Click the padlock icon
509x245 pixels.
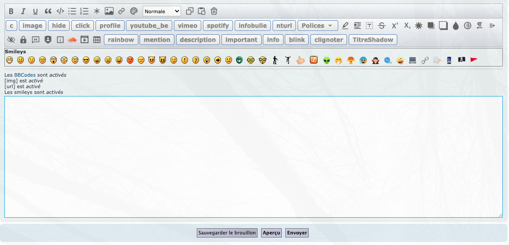click(23, 40)
